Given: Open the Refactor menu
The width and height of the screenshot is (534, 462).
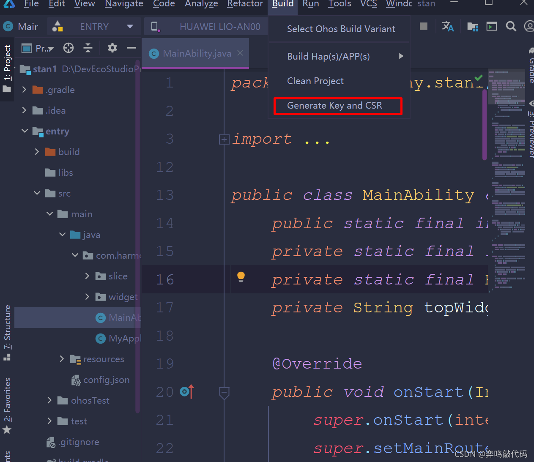Looking at the screenshot, I should pos(245,4).
